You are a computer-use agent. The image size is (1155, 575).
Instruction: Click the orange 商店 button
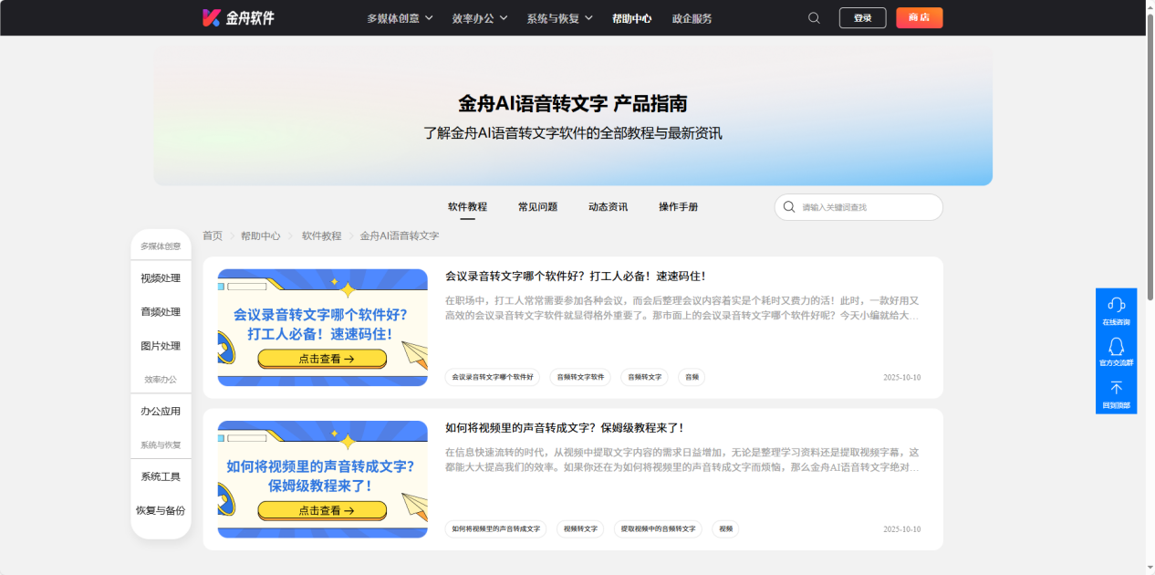919,18
